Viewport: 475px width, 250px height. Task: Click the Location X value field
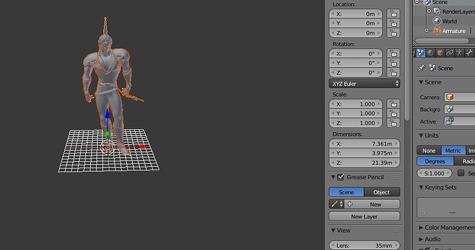356,14
